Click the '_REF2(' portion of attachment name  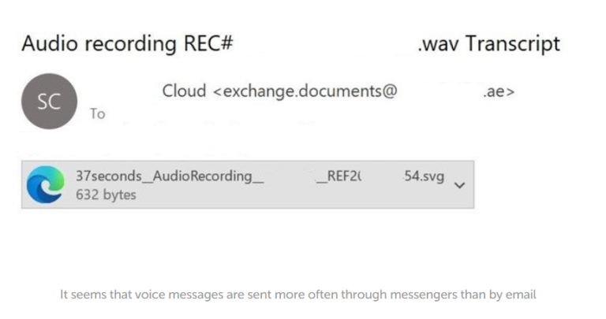[339, 176]
